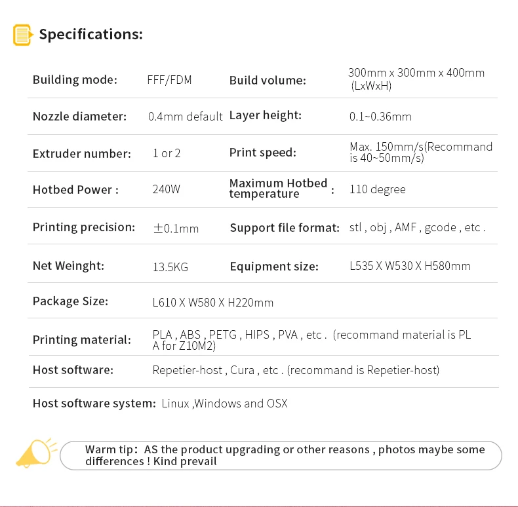Click the 13.5KG net weight value
Viewport: 518px width, 507px height.
point(170,267)
